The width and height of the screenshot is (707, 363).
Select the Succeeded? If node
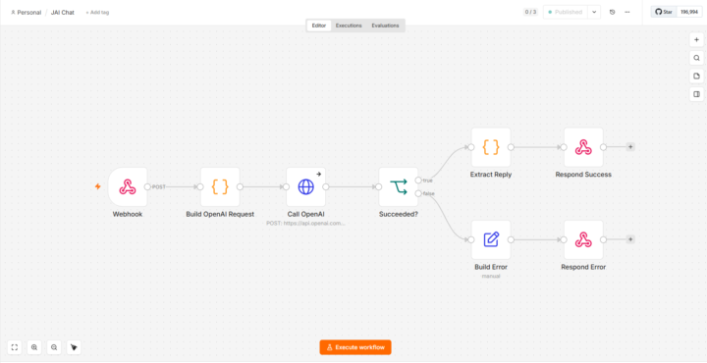(398, 187)
